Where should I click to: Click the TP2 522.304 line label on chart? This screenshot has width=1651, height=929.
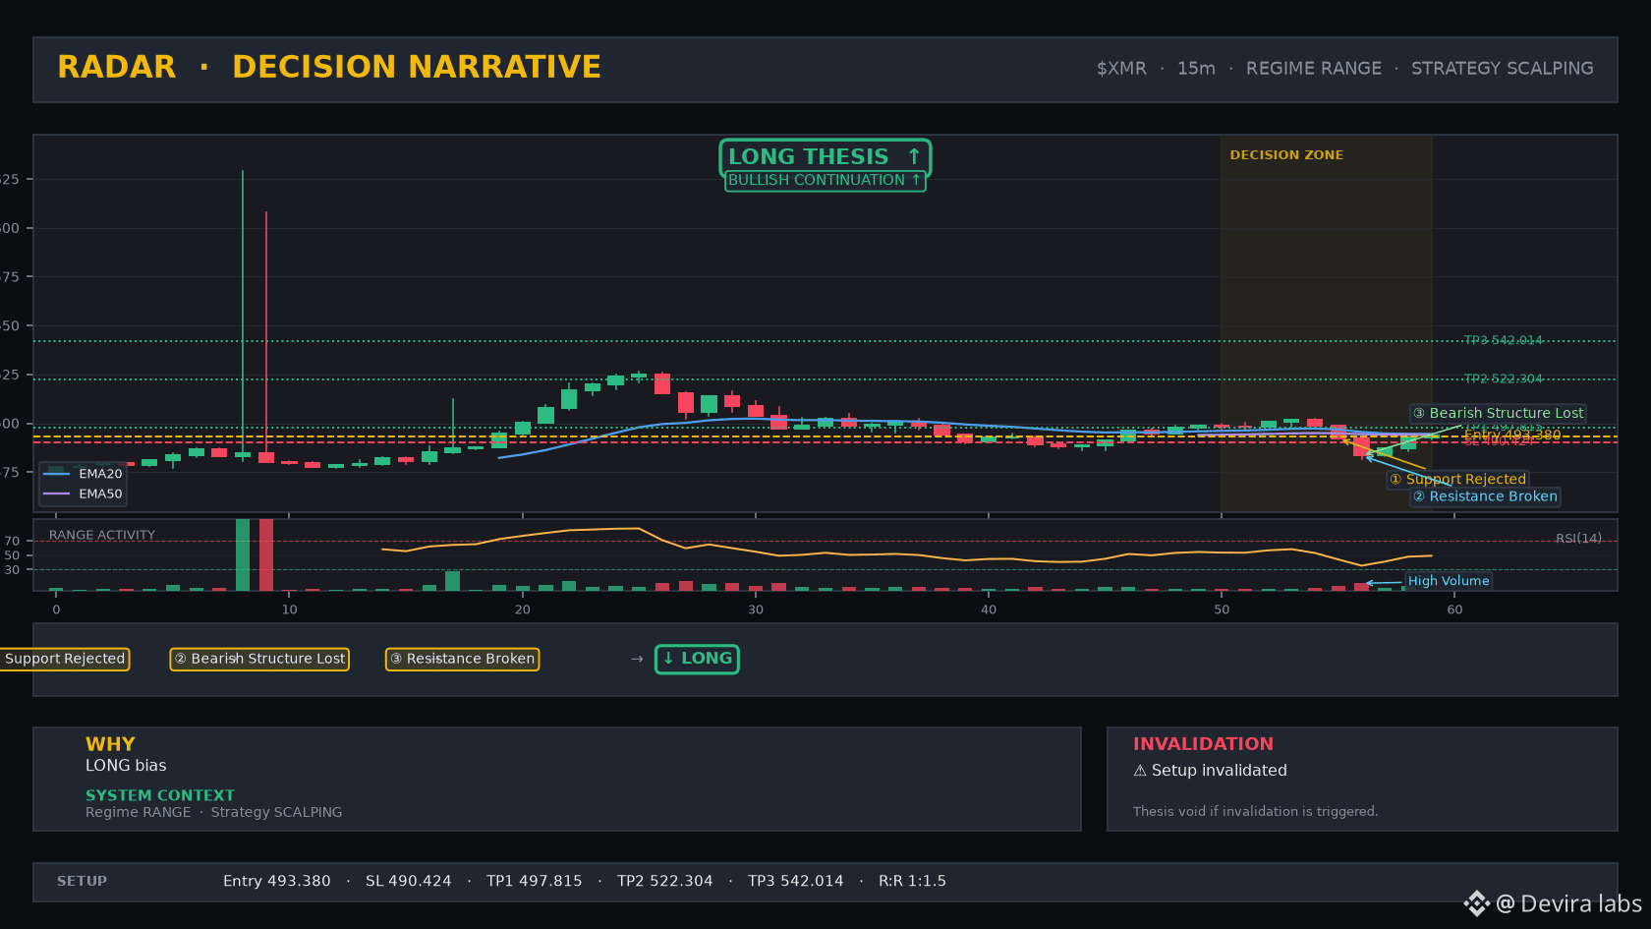tap(1503, 378)
